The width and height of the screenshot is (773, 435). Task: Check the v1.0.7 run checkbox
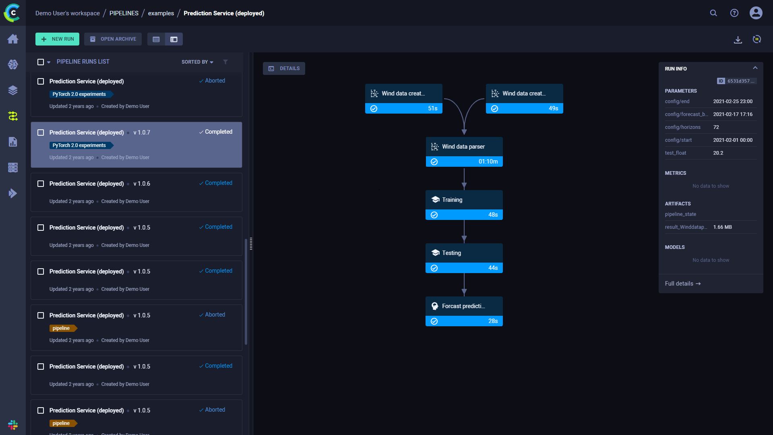(41, 133)
